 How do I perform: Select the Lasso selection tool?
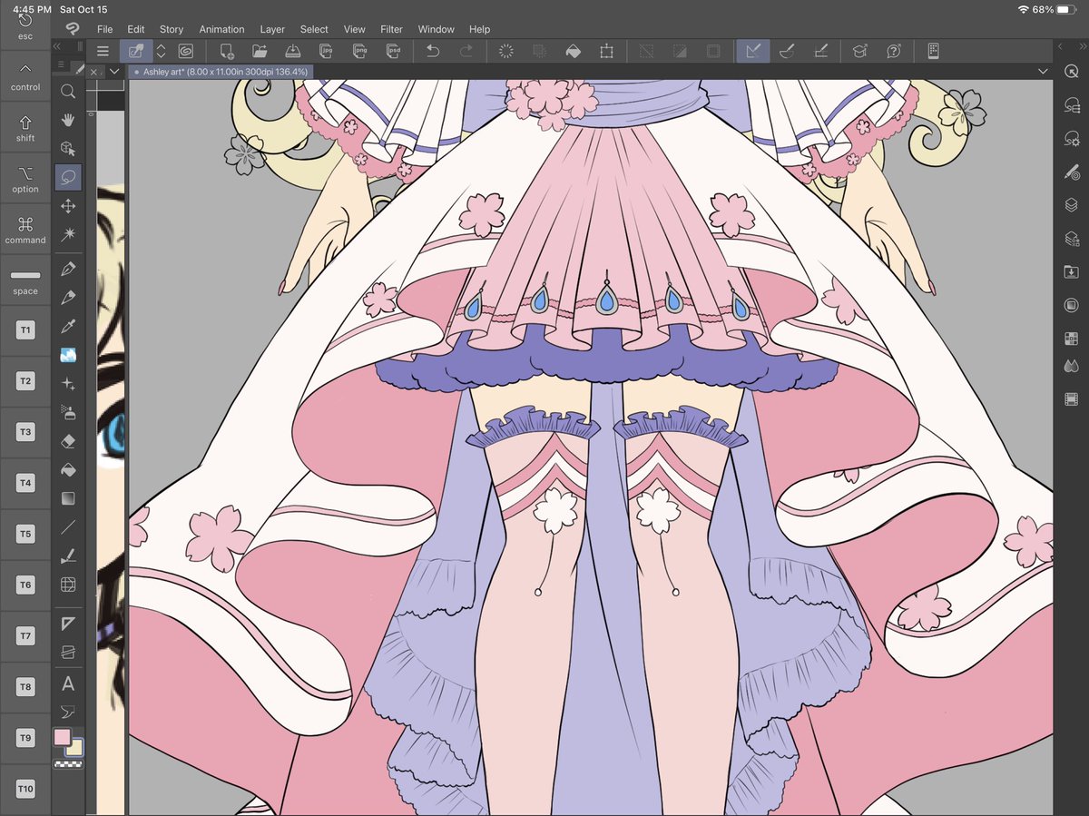click(x=68, y=177)
